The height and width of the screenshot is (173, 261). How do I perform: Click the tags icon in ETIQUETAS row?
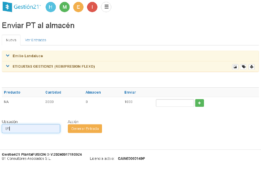coord(244,67)
